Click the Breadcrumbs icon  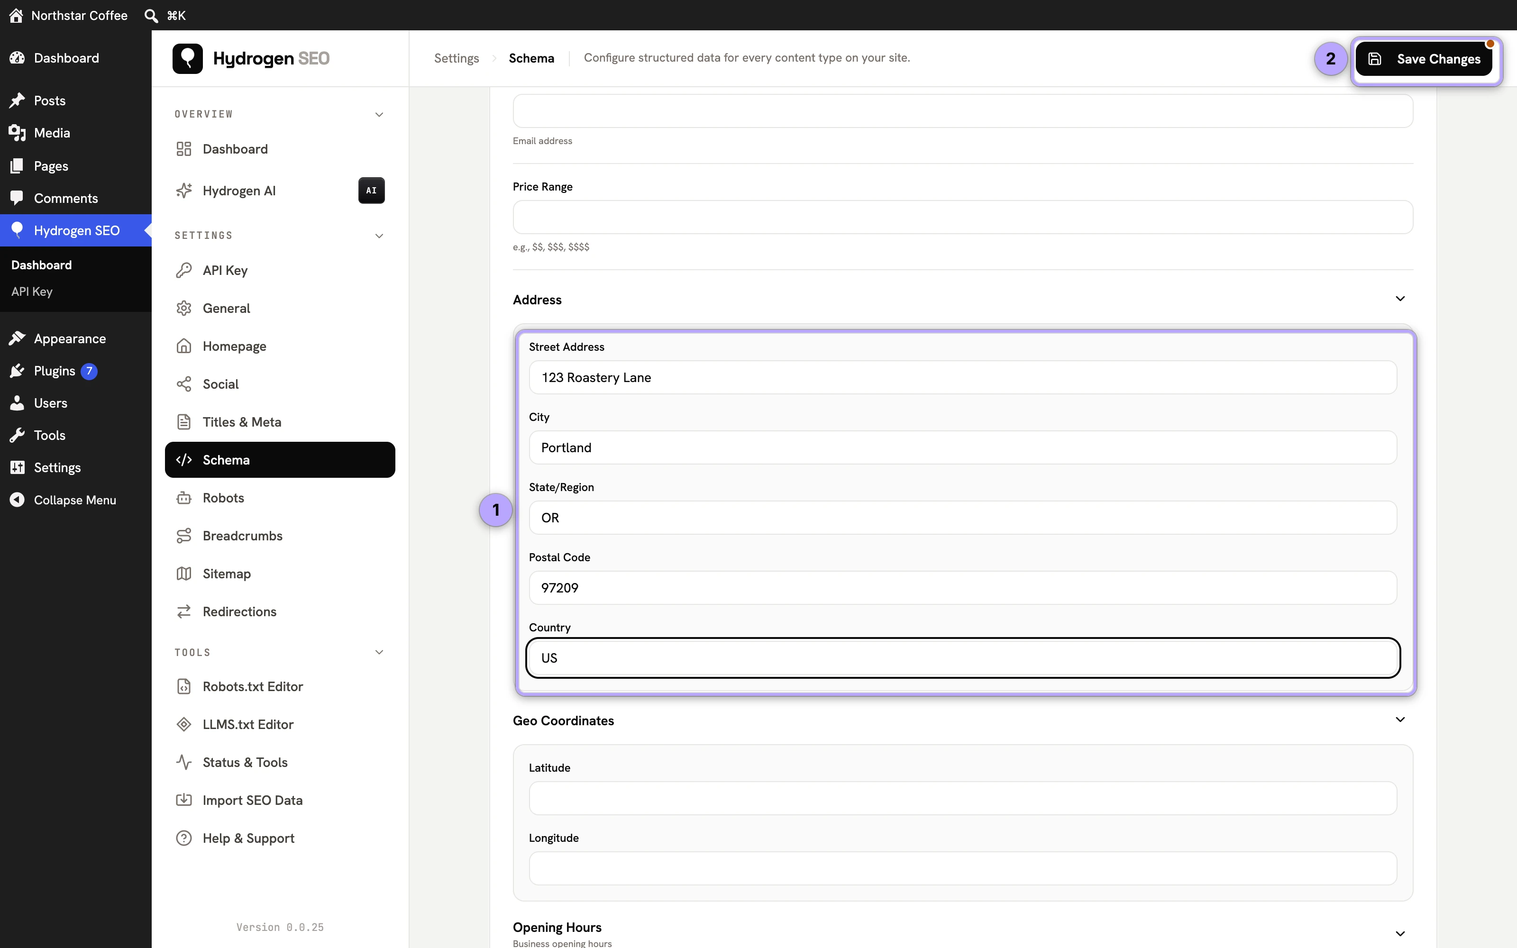tap(183, 536)
